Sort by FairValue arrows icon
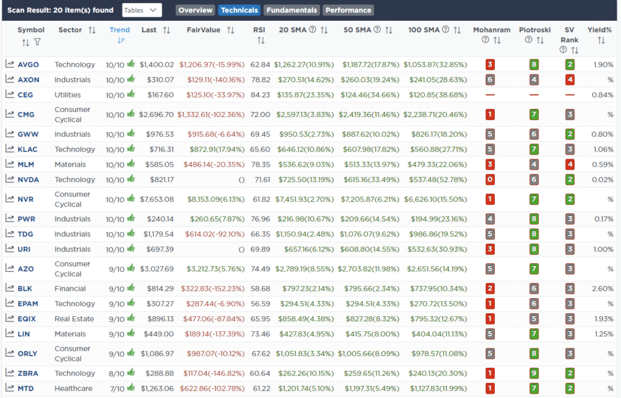Viewport: 621px width, 398px height. (231, 30)
